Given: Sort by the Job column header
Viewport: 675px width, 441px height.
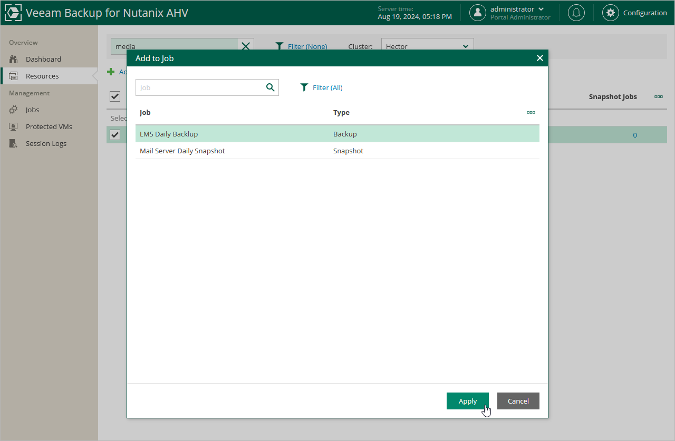Looking at the screenshot, I should click(145, 112).
